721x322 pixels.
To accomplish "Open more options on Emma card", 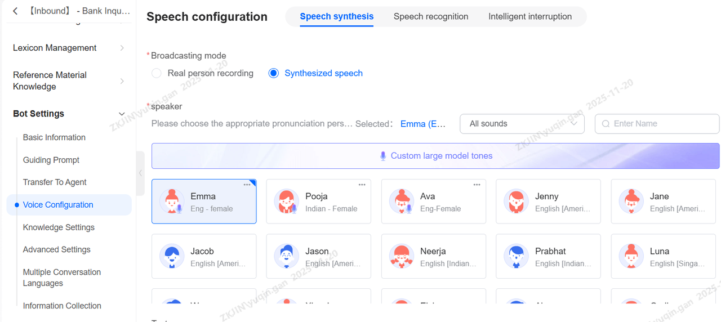I will [x=247, y=185].
